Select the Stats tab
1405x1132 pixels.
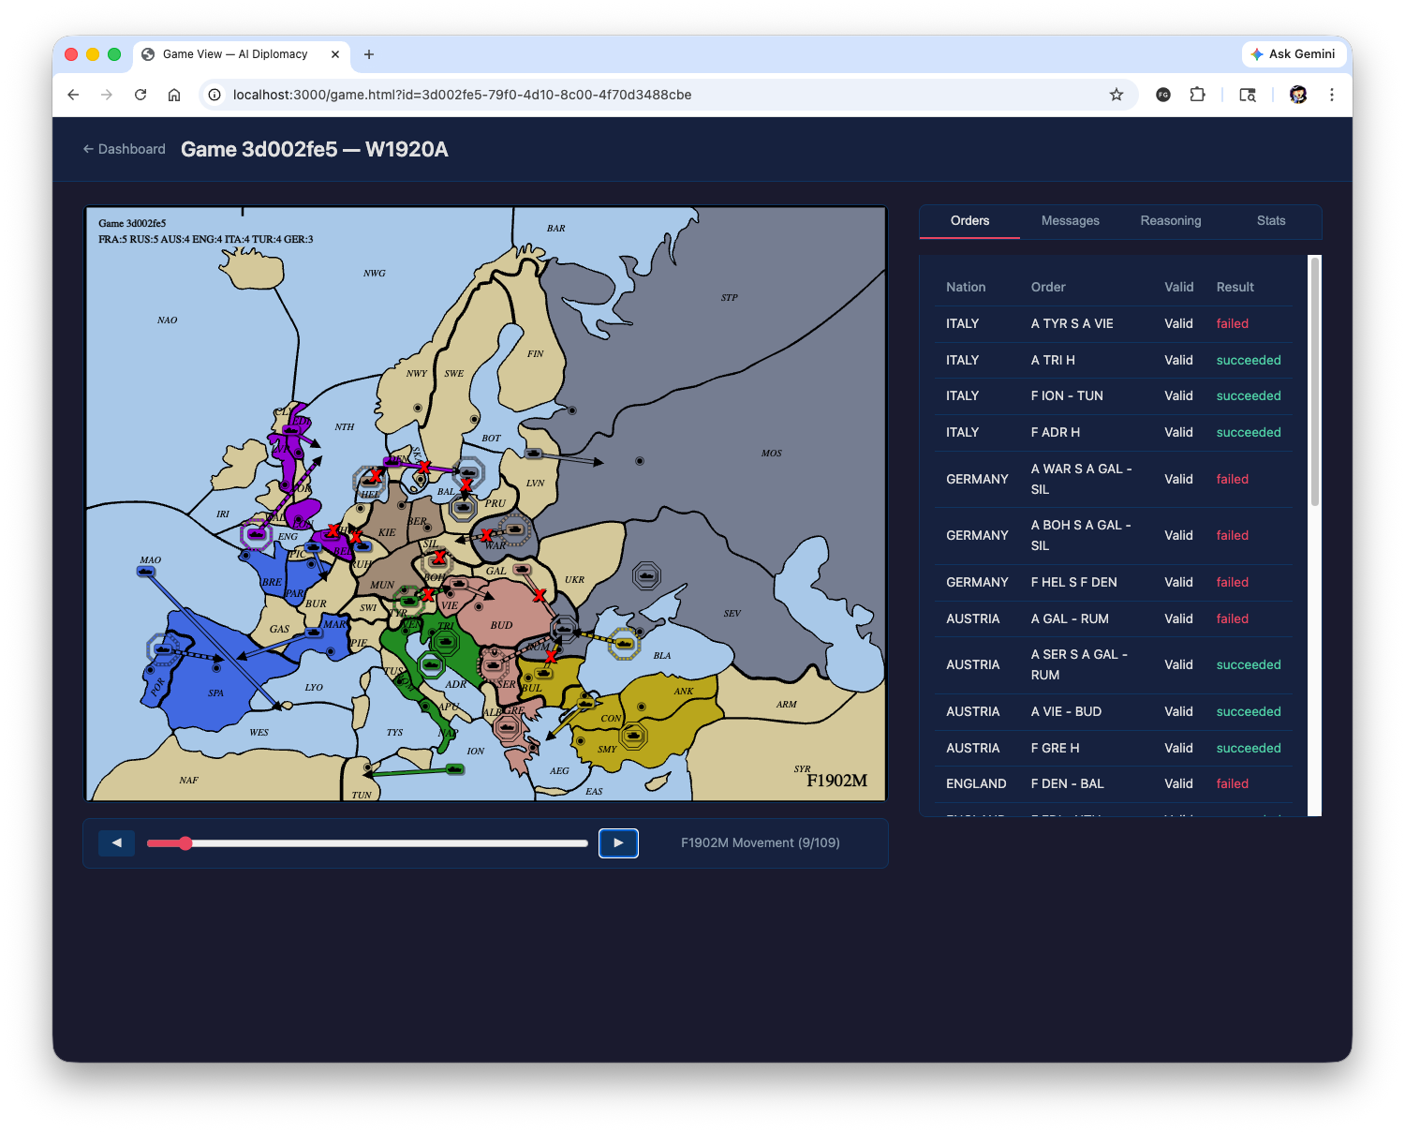point(1270,221)
